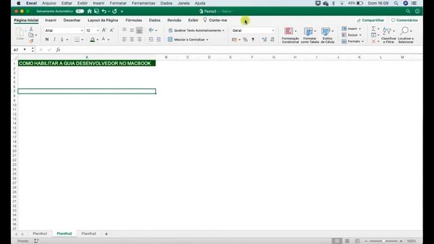Click Conte-me search help
The height and width of the screenshot is (244, 434).
[x=215, y=20]
